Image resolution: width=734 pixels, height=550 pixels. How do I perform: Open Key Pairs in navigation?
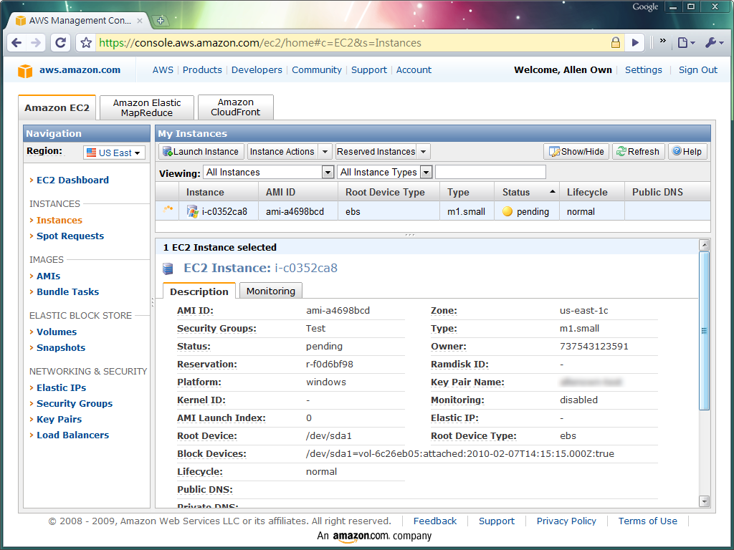click(59, 420)
